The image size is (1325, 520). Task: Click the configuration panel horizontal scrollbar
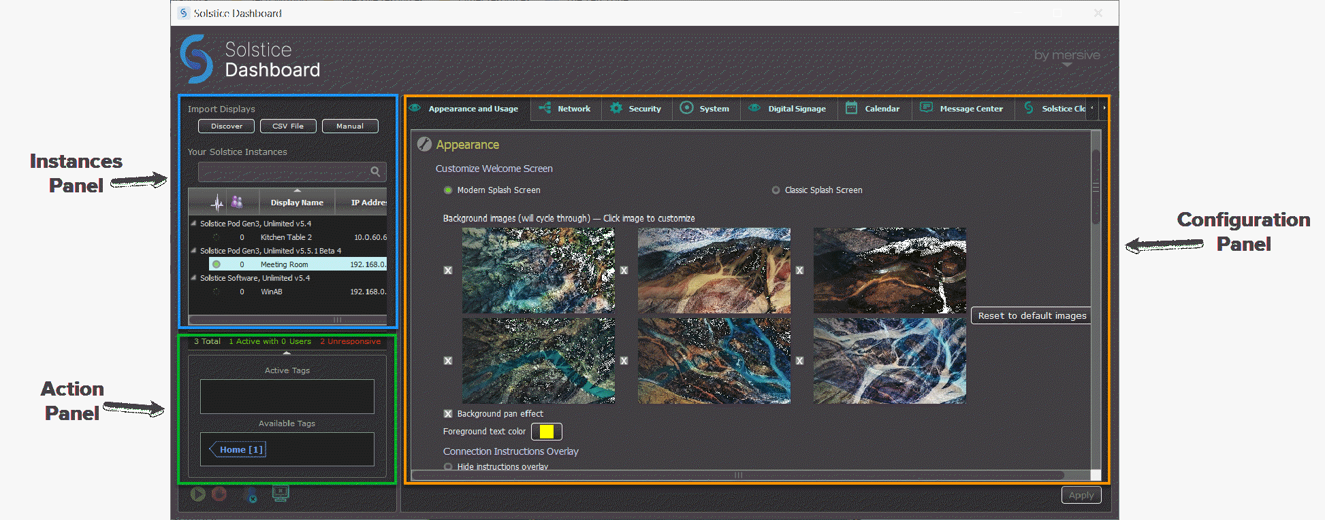[738, 475]
